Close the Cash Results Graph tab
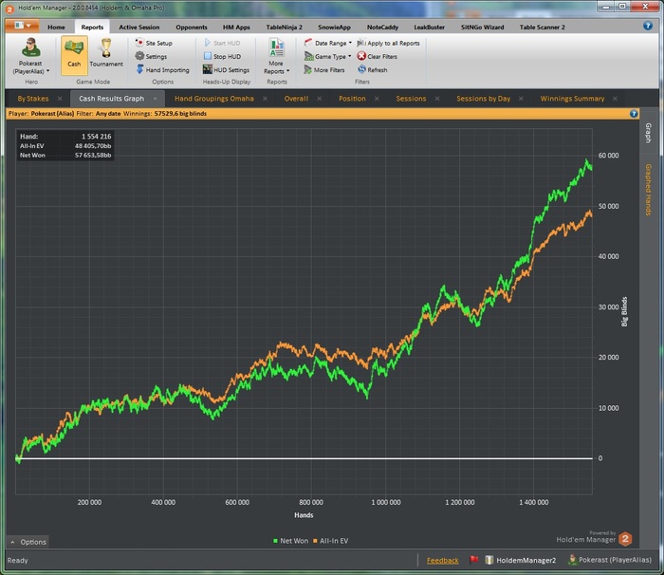This screenshot has height=575, width=664. pyautogui.click(x=155, y=99)
